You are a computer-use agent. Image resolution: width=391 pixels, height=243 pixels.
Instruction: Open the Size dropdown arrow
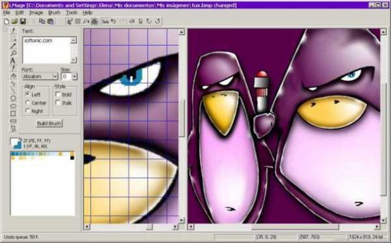75,76
